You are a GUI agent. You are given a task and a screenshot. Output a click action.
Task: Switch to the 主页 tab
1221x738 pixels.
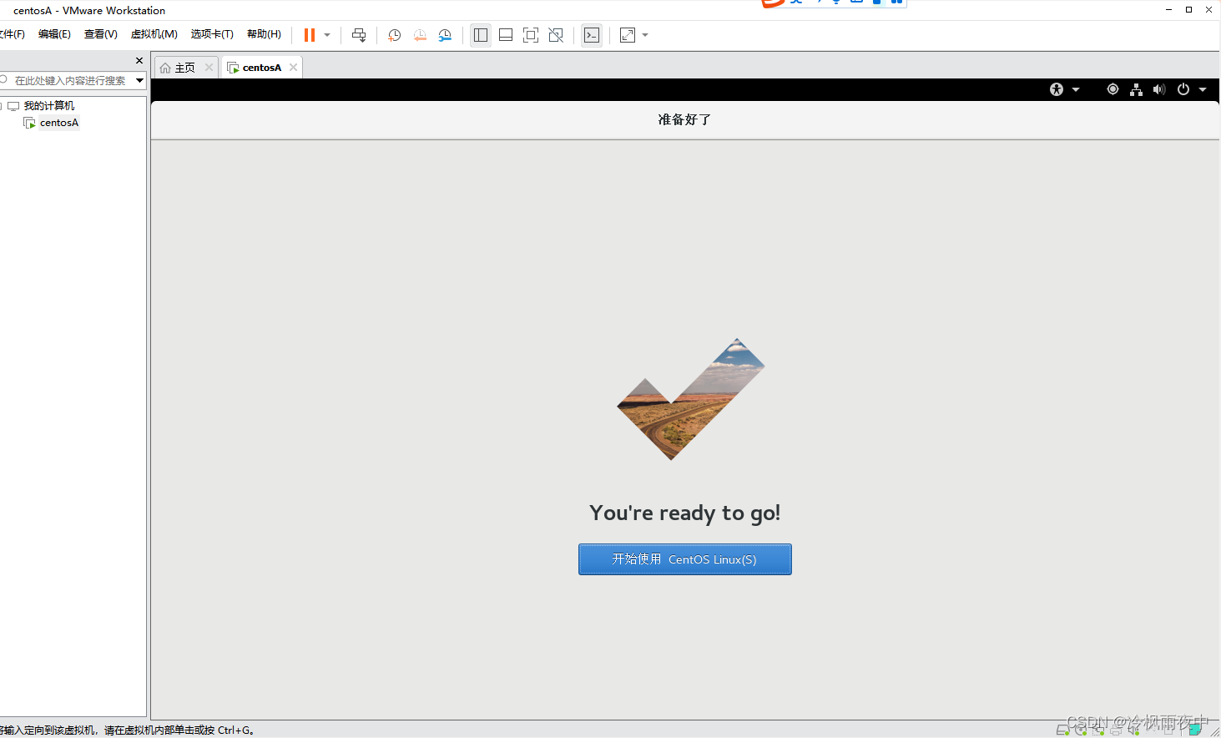(185, 68)
